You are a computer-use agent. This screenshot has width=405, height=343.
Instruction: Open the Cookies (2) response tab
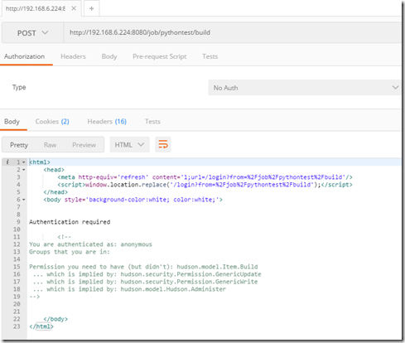coord(52,122)
